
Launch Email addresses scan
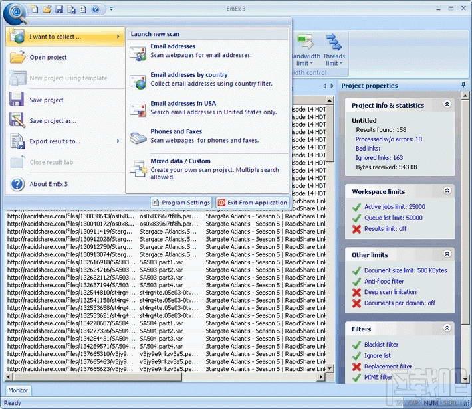tap(207, 51)
